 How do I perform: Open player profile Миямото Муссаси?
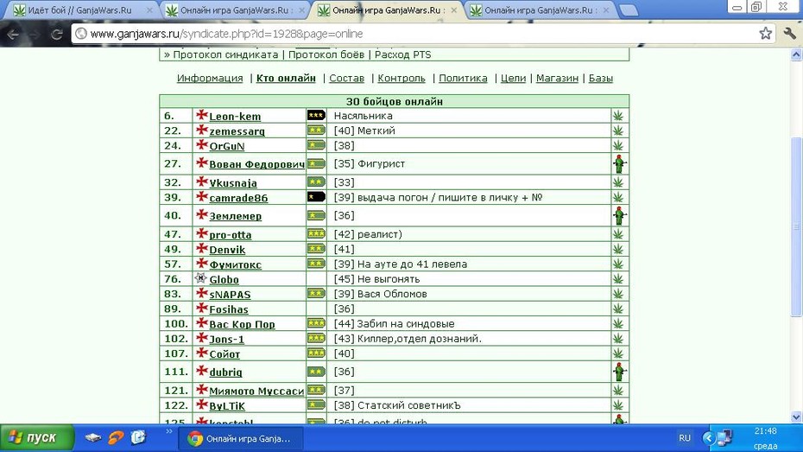tap(256, 391)
